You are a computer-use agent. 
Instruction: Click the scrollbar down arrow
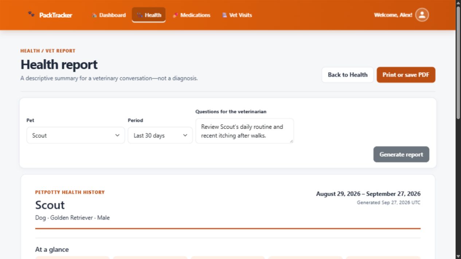pyautogui.click(x=458, y=256)
